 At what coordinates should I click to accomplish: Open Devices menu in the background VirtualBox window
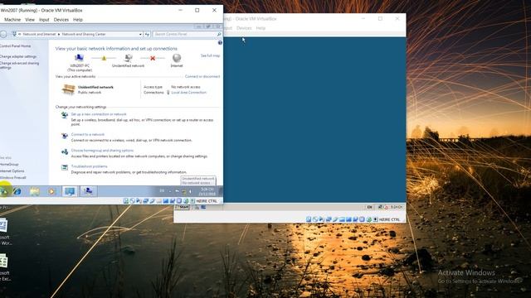(x=244, y=28)
